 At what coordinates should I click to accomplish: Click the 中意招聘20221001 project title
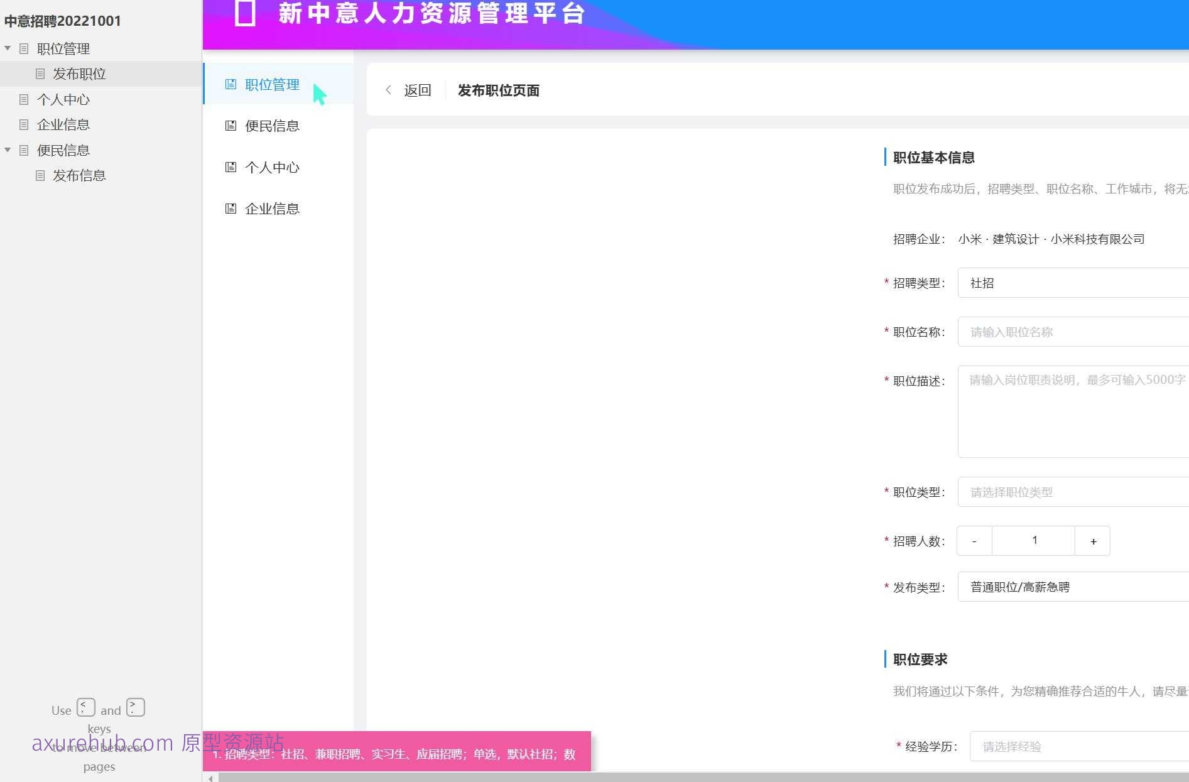click(62, 21)
